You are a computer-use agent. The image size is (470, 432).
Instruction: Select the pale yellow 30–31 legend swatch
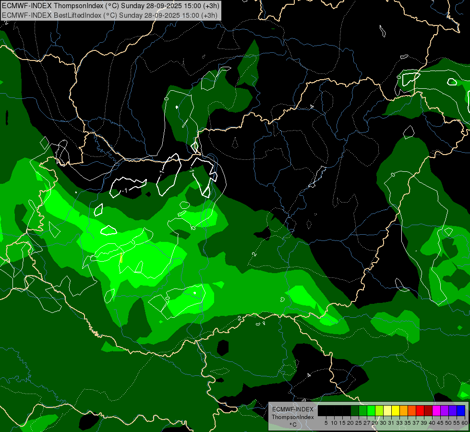(x=387, y=410)
